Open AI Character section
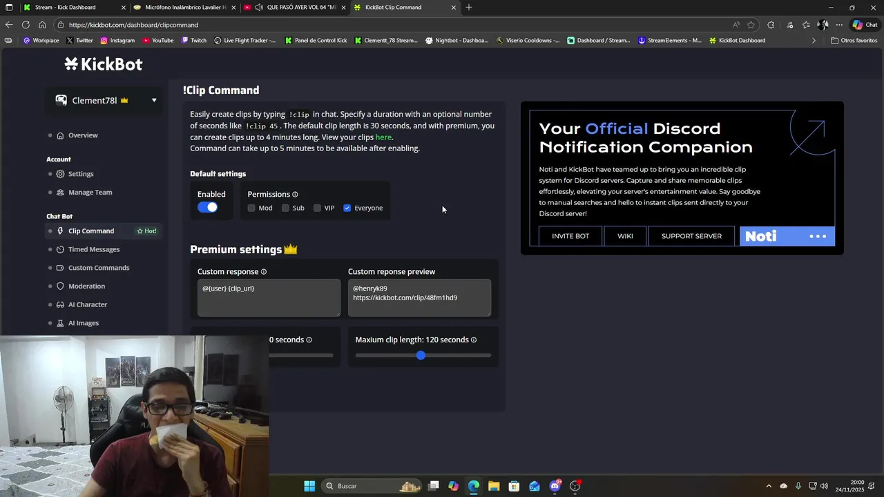The image size is (884, 497). tap(88, 304)
